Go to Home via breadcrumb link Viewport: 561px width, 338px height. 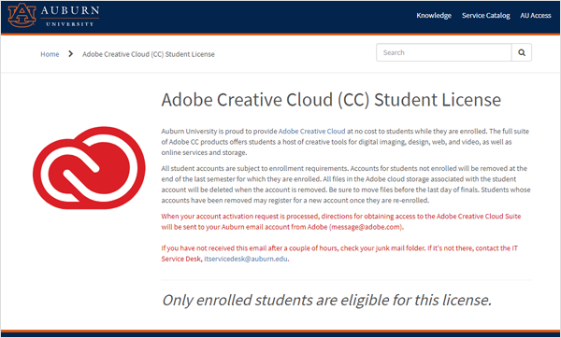click(x=50, y=54)
